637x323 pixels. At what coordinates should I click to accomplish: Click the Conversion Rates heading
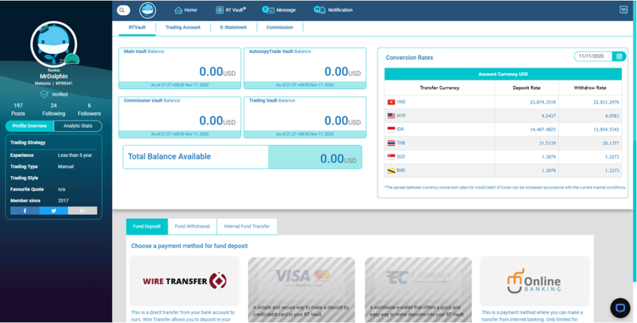409,57
